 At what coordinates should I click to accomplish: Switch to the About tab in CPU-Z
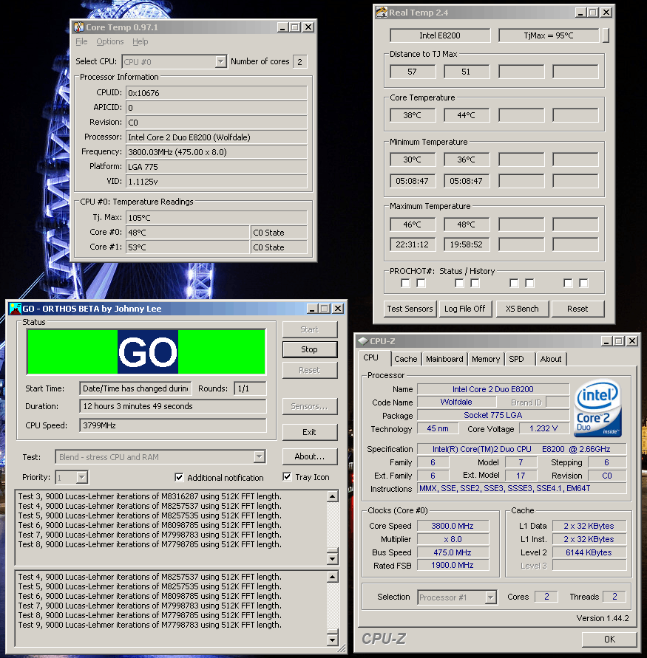coord(551,359)
